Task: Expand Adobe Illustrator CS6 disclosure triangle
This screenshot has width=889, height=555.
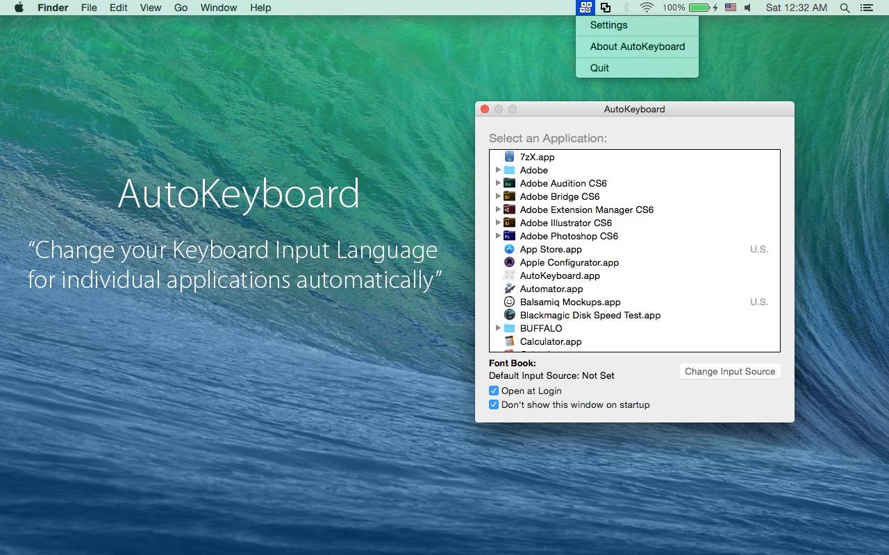Action: [498, 223]
